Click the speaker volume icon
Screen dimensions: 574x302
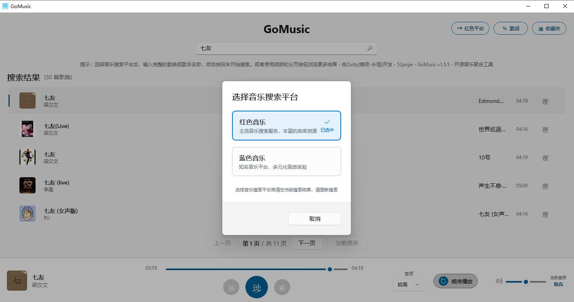tap(499, 281)
